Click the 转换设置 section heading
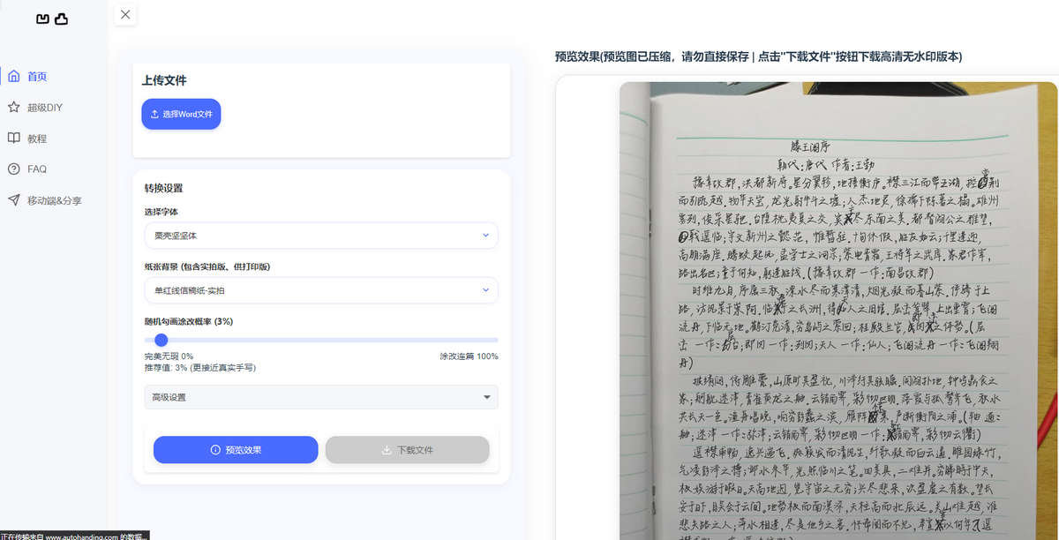Viewport: 1059px width, 540px height. (x=164, y=188)
